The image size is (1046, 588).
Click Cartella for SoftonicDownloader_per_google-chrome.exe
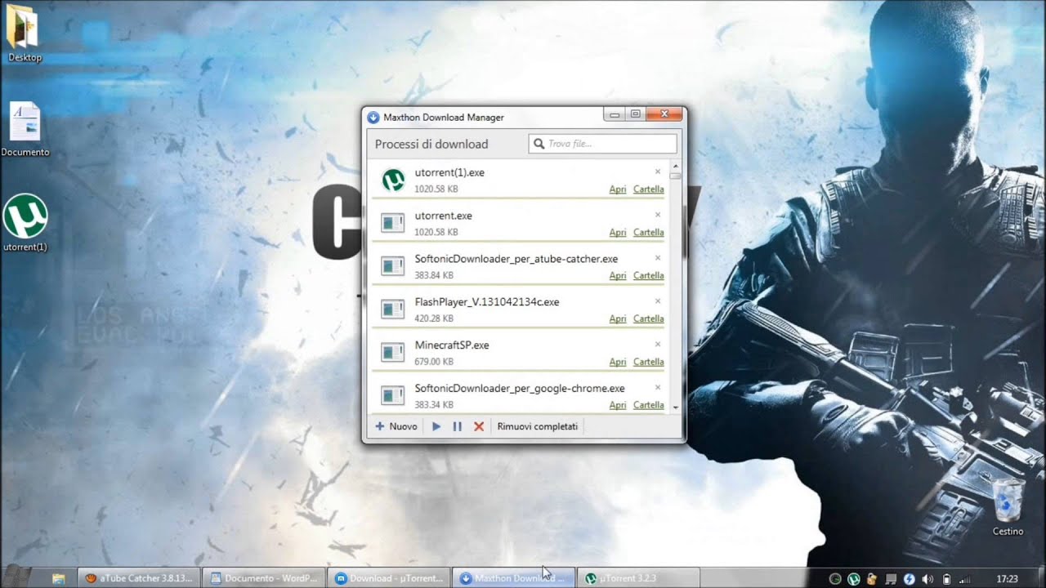pos(649,405)
